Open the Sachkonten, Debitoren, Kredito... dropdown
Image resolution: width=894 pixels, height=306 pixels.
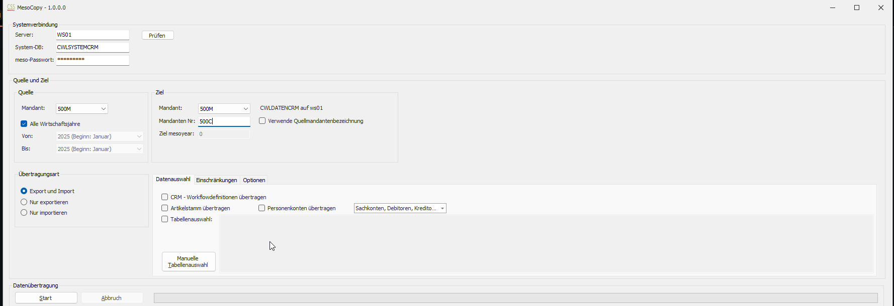pyautogui.click(x=400, y=208)
